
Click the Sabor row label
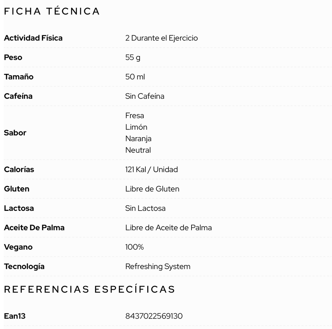15,133
